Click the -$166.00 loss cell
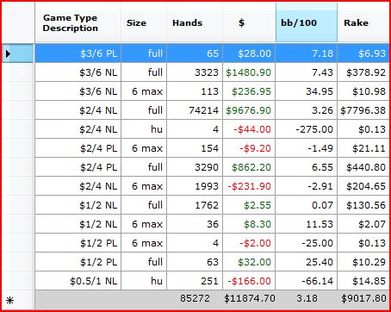391x312 pixels. (x=249, y=281)
